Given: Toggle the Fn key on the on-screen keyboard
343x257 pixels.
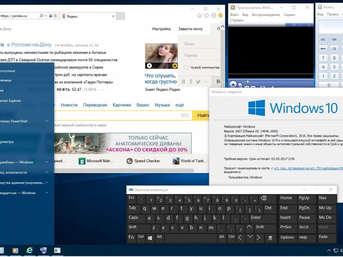Looking at the screenshot, I should (x=131, y=237).
